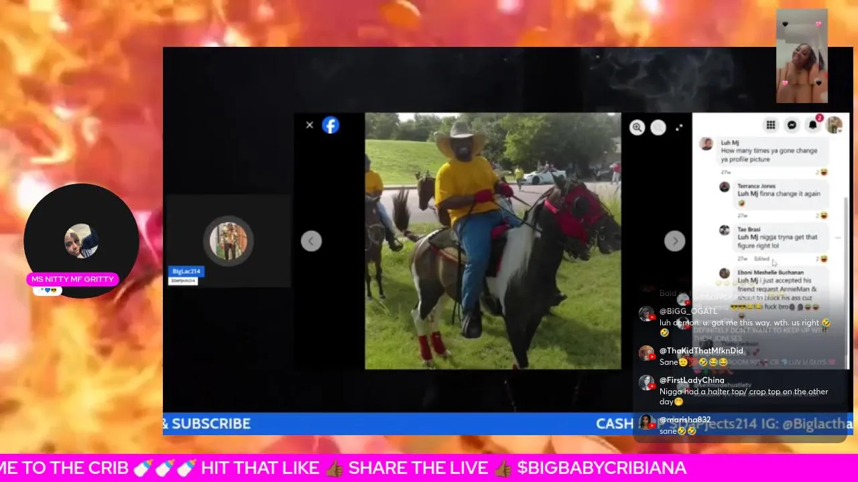Open Eboni Meshelle Buchanan profile name
Image resolution: width=858 pixels, height=482 pixels.
pos(770,272)
